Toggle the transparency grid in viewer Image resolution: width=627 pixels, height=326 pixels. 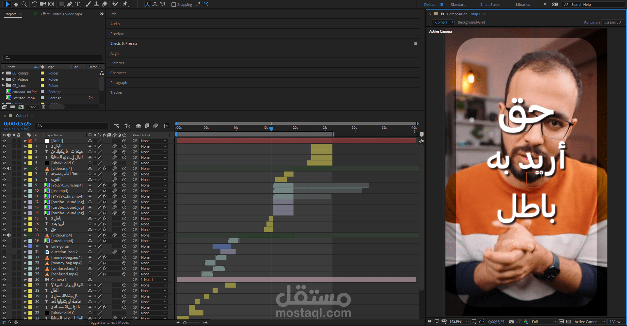569,322
